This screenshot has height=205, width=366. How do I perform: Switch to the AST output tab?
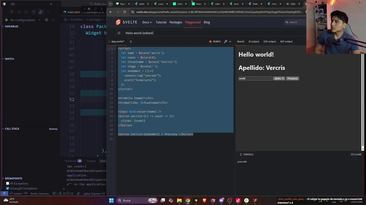[286, 42]
